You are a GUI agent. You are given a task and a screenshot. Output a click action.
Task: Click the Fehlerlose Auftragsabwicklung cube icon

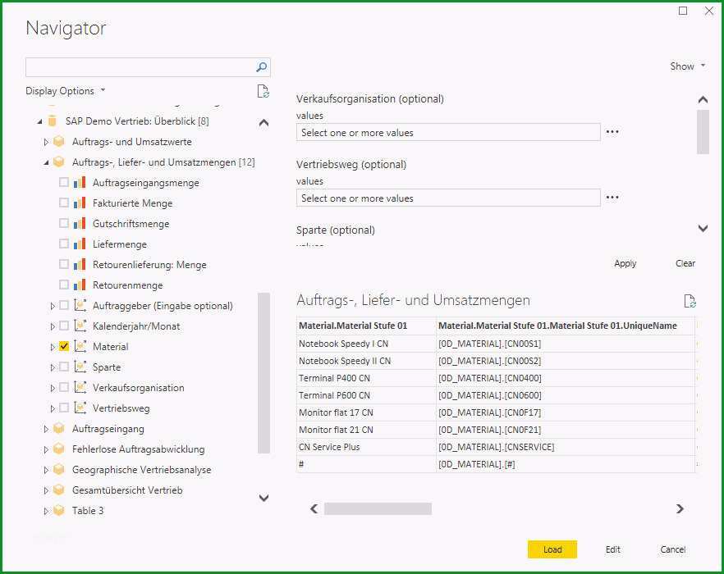coord(59,449)
